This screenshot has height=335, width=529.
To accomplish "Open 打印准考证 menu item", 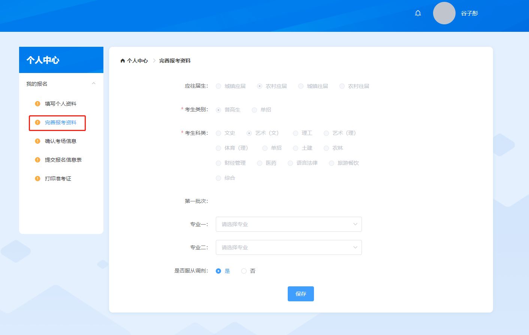I will click(58, 179).
